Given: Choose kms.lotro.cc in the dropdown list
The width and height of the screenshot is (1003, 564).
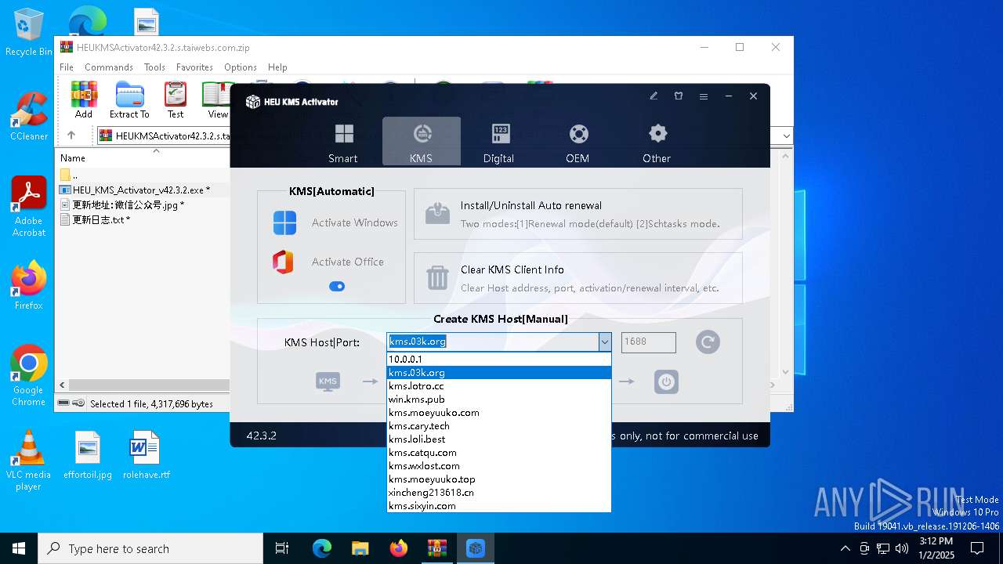Looking at the screenshot, I should coord(499,386).
